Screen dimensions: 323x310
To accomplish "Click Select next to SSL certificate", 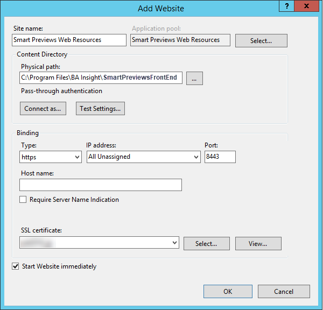I will point(207,243).
